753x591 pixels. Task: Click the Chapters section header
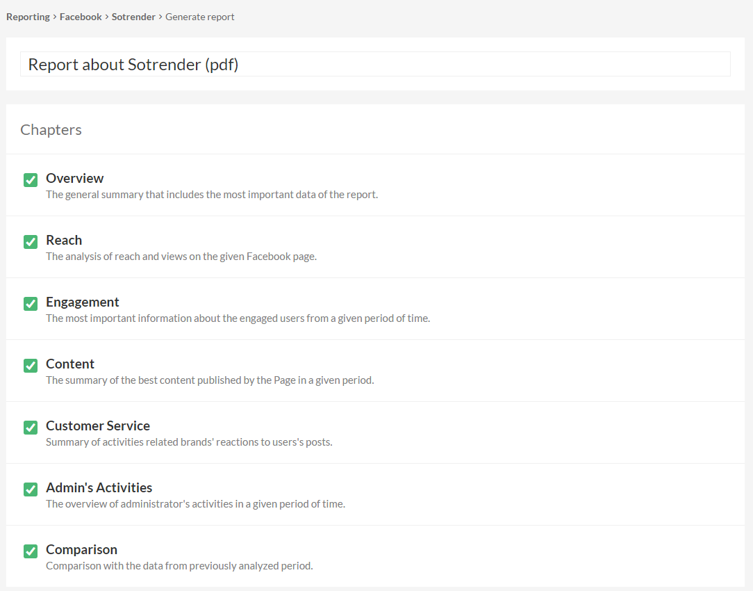pos(51,130)
